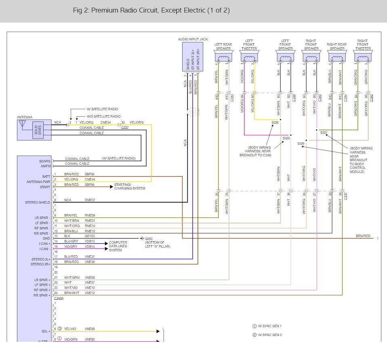Click the Right Front Tweeter symbol
The height and width of the screenshot is (345, 387).
click(x=363, y=56)
